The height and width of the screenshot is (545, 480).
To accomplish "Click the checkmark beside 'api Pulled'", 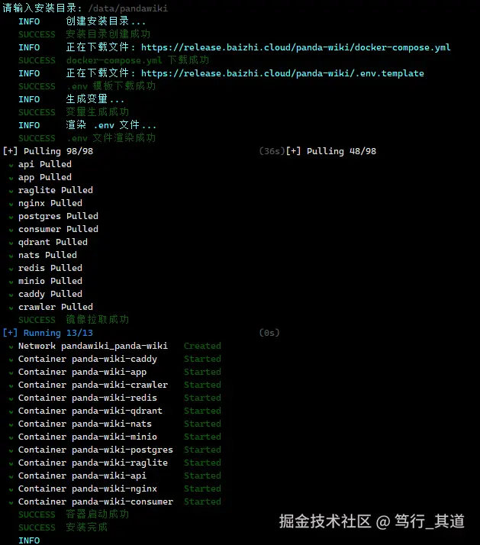I will [11, 166].
